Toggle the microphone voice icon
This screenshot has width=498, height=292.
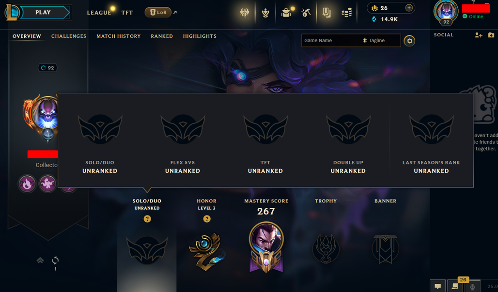(472, 286)
